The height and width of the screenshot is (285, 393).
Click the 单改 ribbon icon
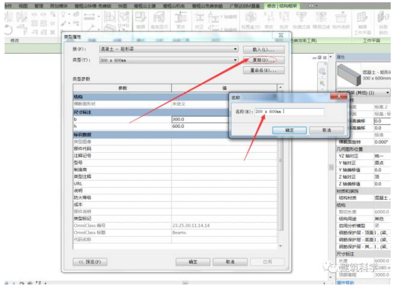[x=269, y=20]
